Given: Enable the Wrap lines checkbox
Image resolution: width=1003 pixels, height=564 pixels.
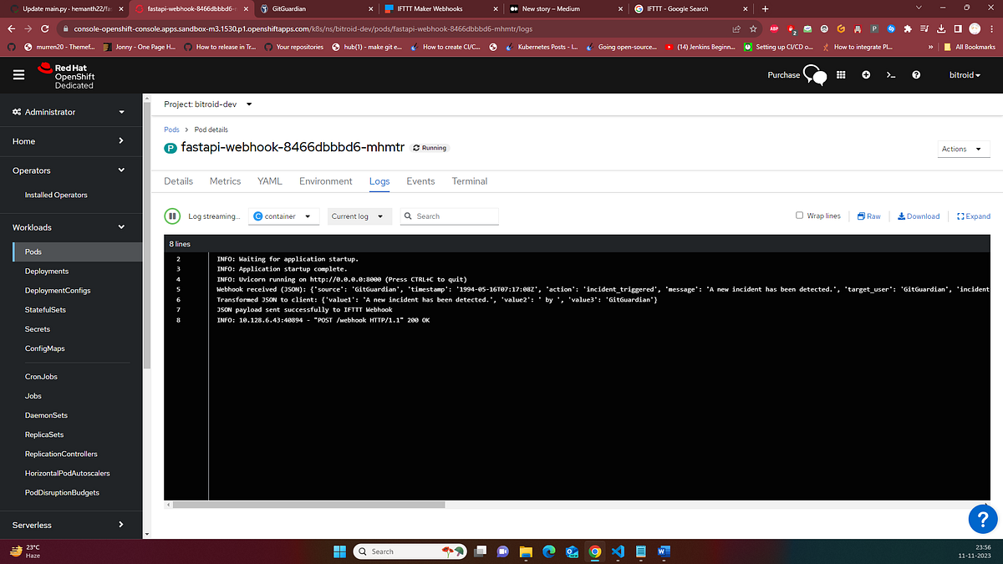Looking at the screenshot, I should [799, 216].
